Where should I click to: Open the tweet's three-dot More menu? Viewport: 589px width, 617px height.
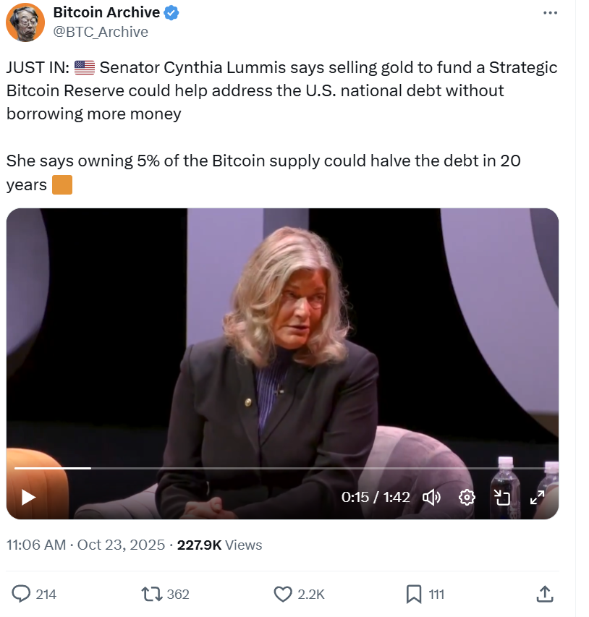[550, 13]
